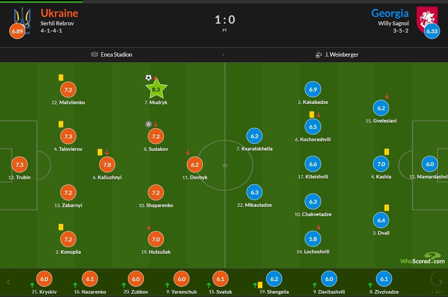This screenshot has height=297, width=448.
Task: Click the yellow card above Kashia
Action: 387,152
